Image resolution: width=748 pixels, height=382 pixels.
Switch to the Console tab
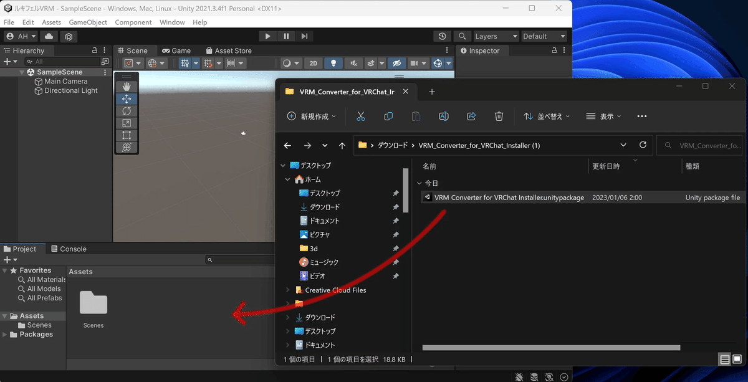click(x=69, y=249)
